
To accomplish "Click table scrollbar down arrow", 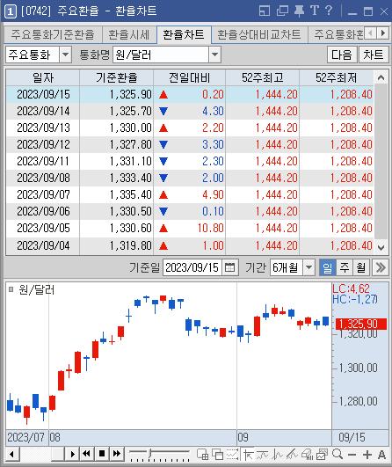I will (x=381, y=247).
